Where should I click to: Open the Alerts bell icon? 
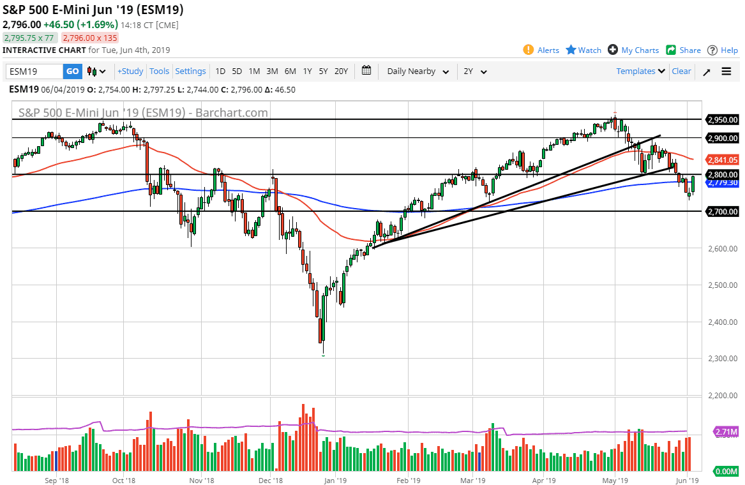(x=529, y=50)
